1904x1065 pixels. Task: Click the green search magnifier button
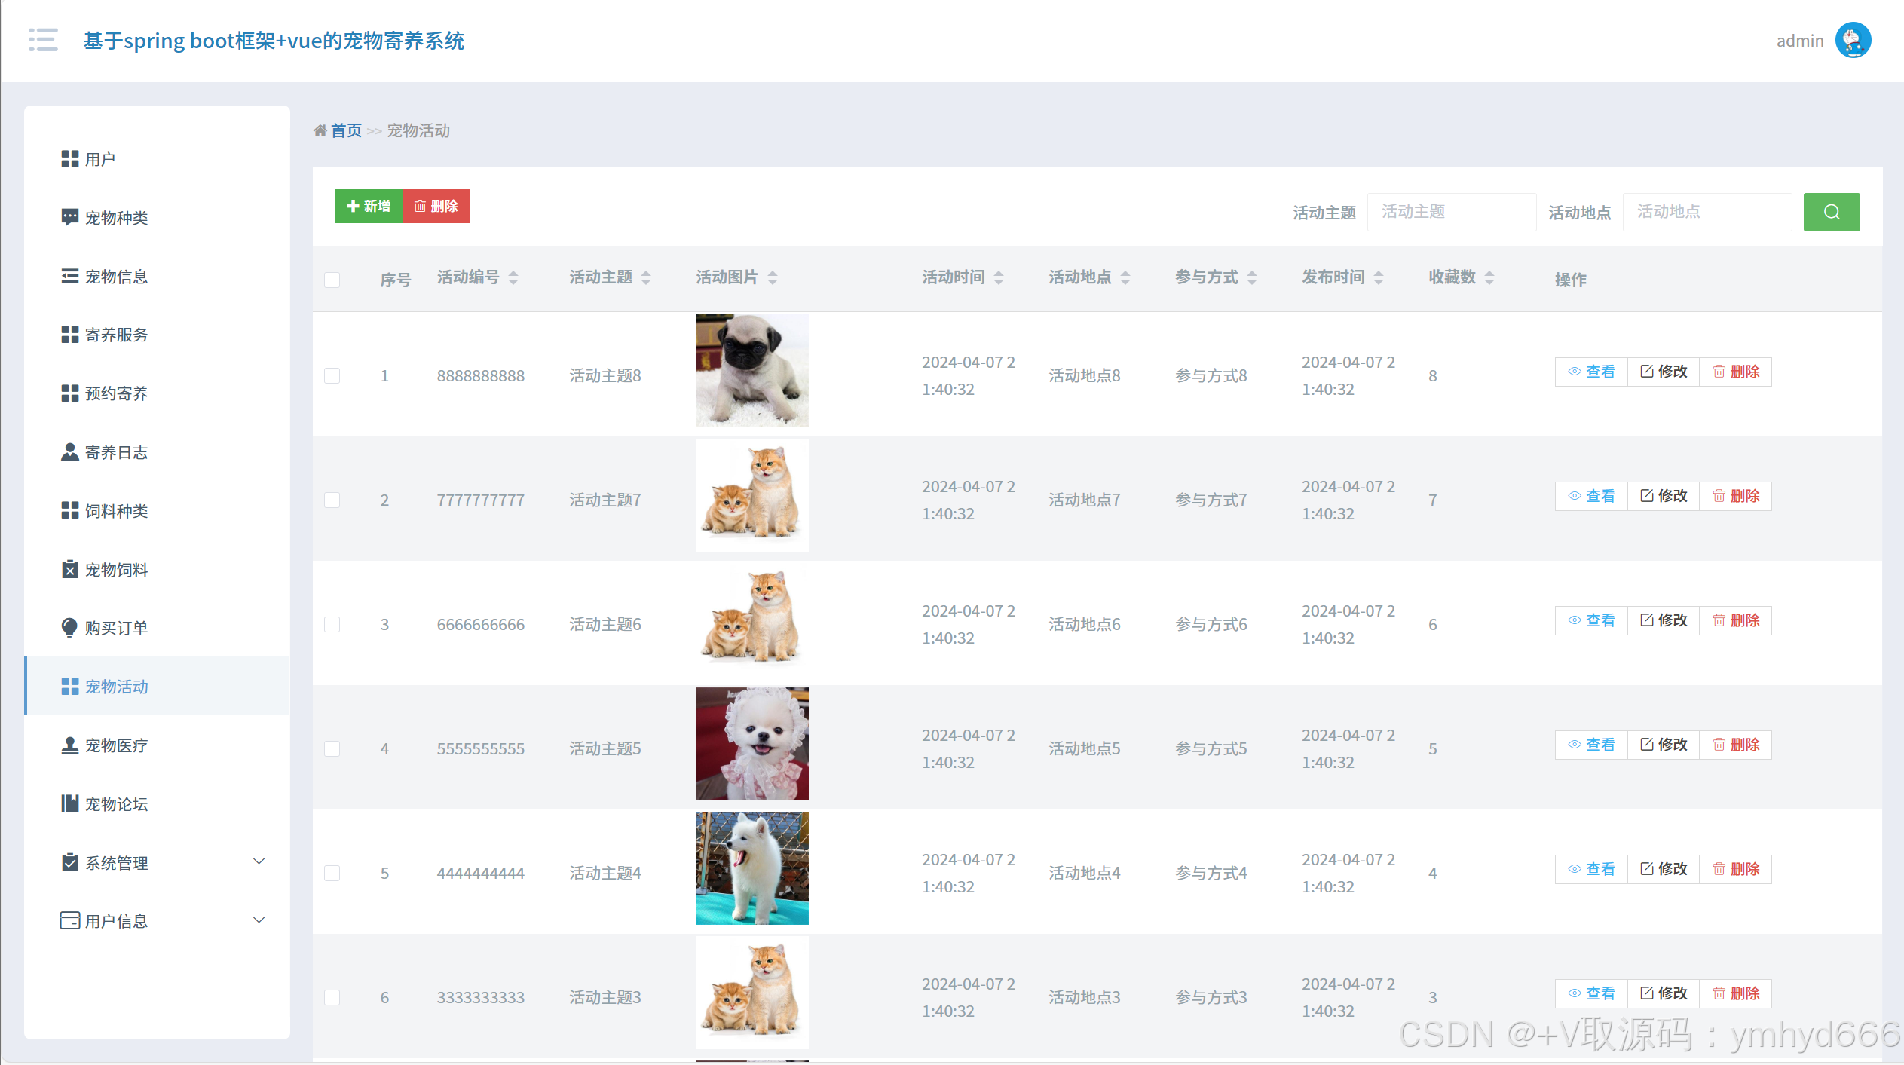coord(1831,212)
